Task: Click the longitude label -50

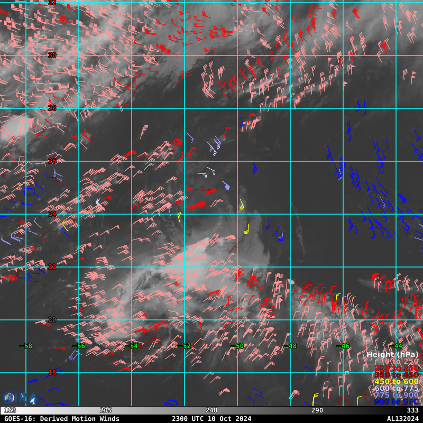Action: pos(237,346)
